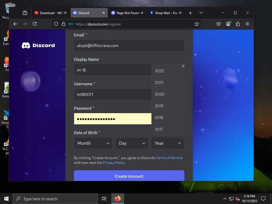Open the Firefox account icon
272x204 pixels.
(228, 24)
